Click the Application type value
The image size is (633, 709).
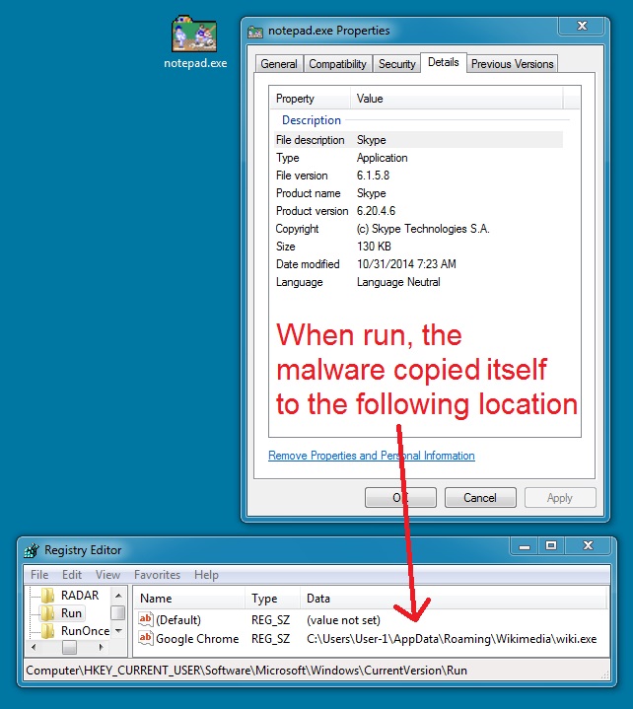[382, 158]
